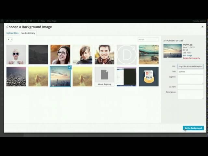Viewport: 208px width, 156px height.
Task: Click the Delete Permanently link
Action: tap(191, 58)
